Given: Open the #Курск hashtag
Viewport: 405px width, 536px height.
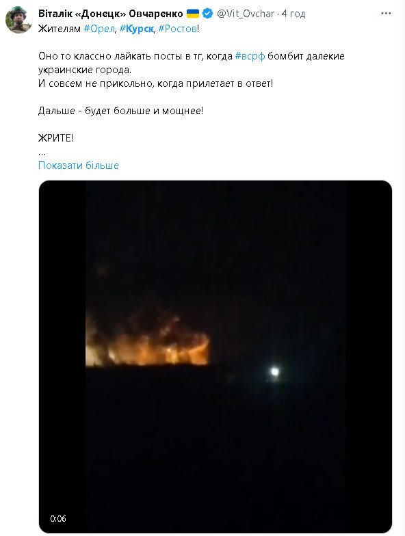Looking at the screenshot, I should point(137,29).
